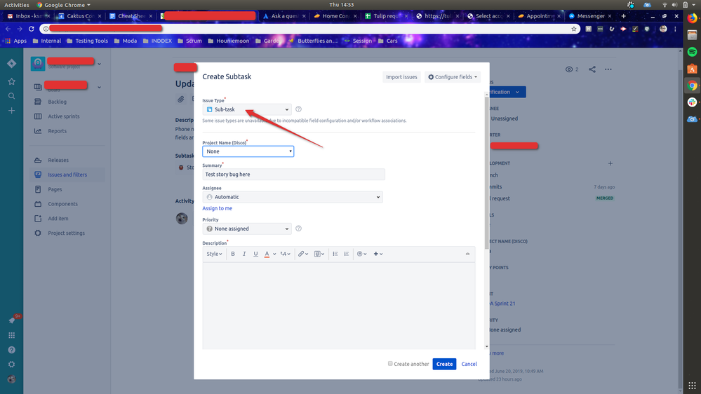Viewport: 701px width, 394px height.
Task: Open Releases in project sidebar
Action: (58, 160)
